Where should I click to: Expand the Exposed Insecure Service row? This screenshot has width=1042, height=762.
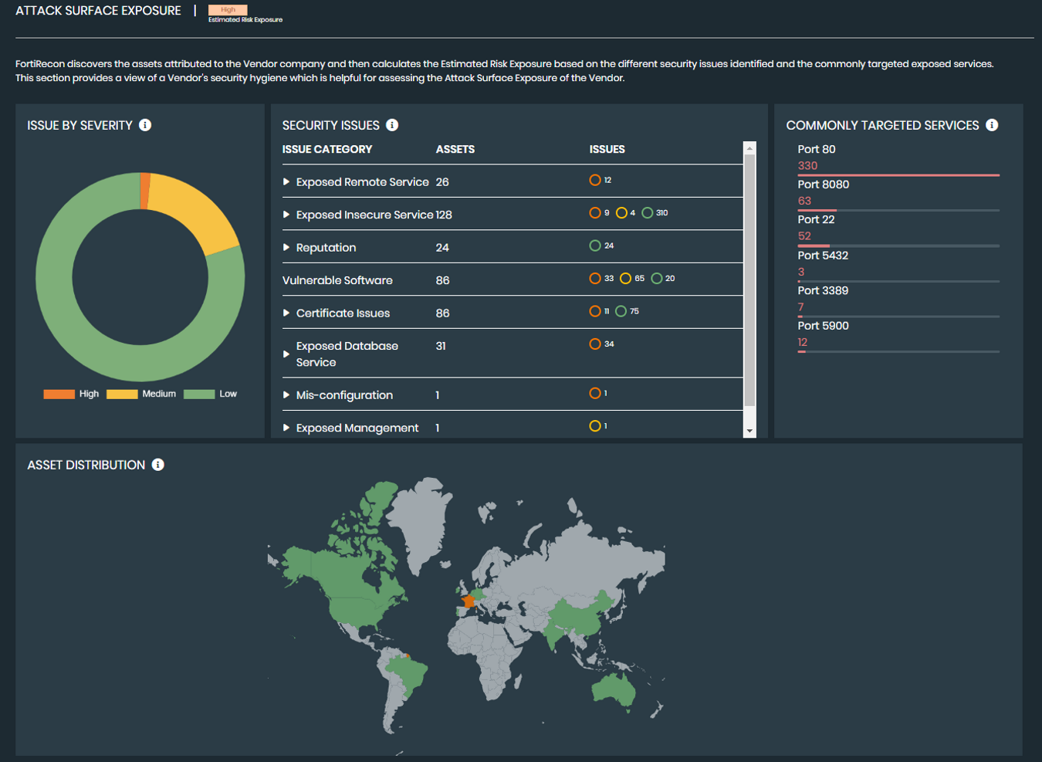point(286,215)
